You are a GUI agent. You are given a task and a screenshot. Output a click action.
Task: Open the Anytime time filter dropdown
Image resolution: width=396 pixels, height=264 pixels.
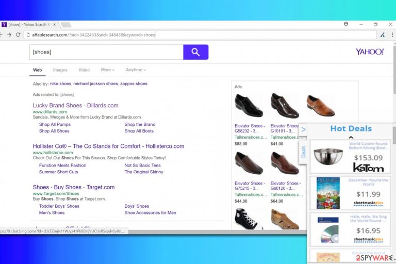click(136, 70)
